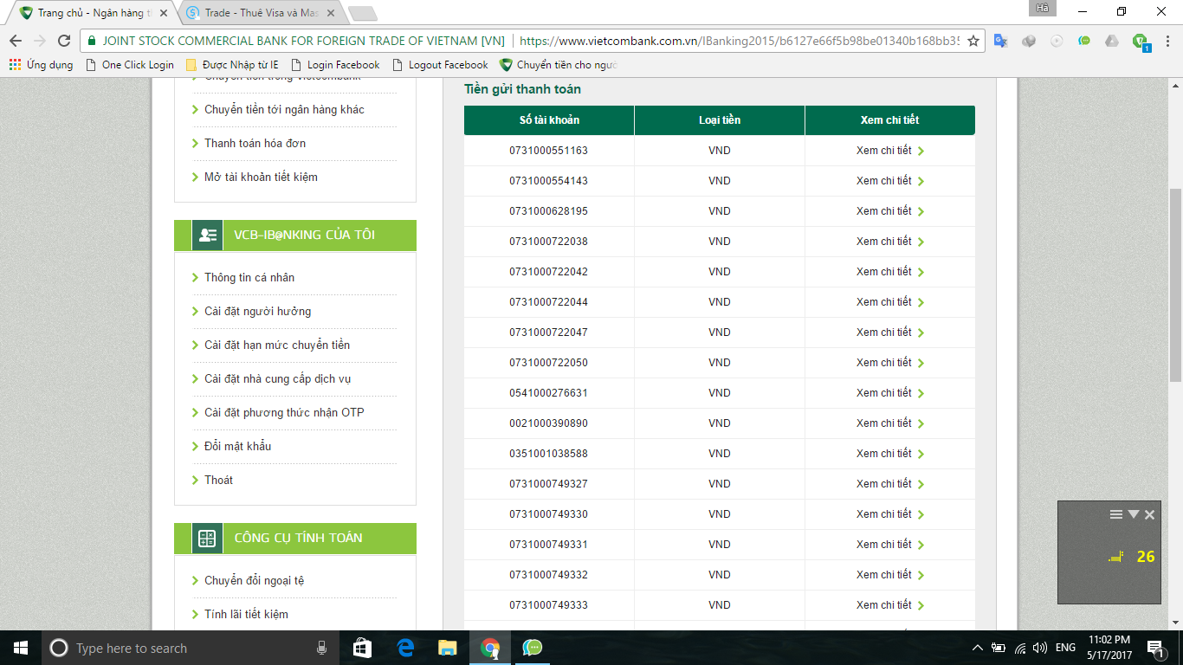
Task: Open the green chat app in taskbar
Action: pyautogui.click(x=533, y=648)
